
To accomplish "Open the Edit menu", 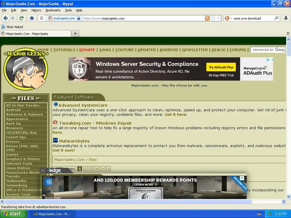I will click(14, 10).
